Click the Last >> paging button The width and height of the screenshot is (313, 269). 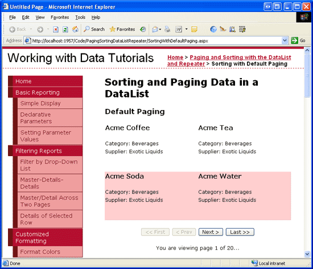tap(240, 232)
